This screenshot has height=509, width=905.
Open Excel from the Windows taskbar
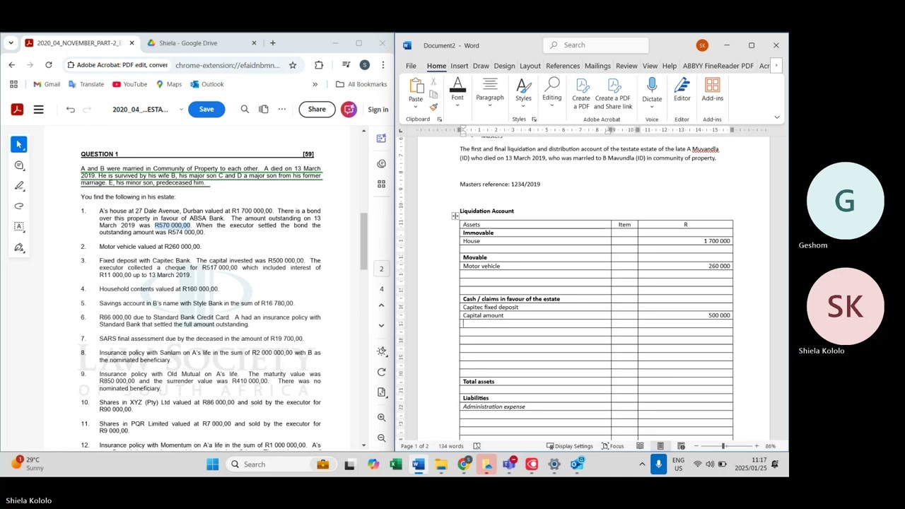pos(396,464)
